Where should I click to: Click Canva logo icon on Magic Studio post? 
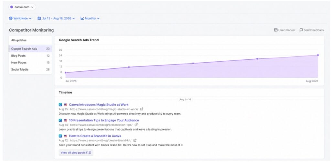(x=60, y=105)
